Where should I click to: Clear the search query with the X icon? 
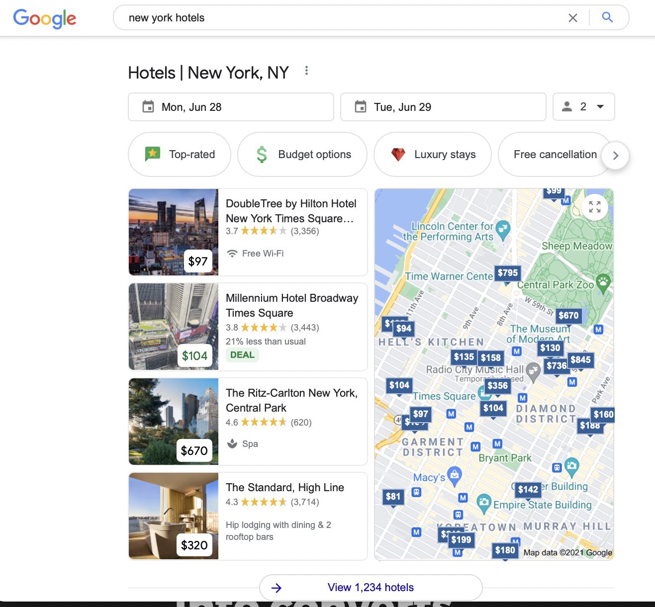coord(573,18)
